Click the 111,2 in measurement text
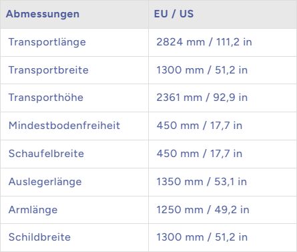The image size is (297, 252). (x=234, y=42)
